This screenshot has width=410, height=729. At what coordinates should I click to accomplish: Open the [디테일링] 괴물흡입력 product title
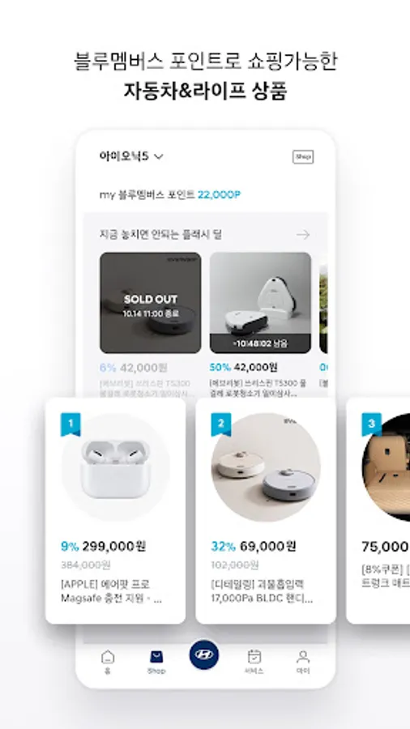(x=263, y=591)
